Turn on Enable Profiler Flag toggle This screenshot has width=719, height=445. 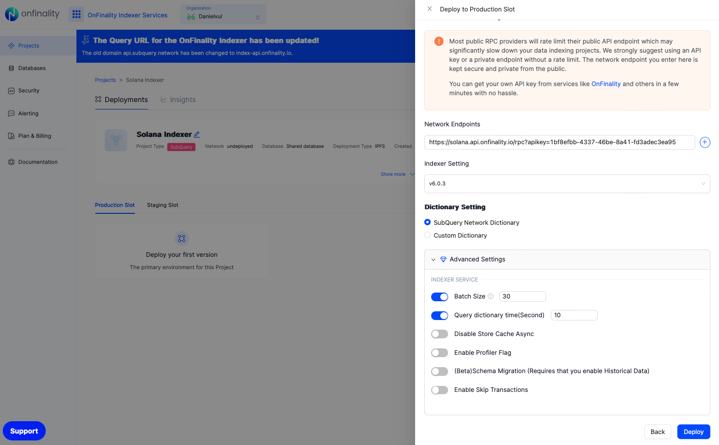coord(439,353)
